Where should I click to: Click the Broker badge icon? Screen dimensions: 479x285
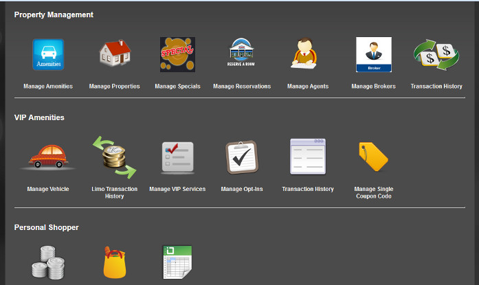click(x=373, y=55)
